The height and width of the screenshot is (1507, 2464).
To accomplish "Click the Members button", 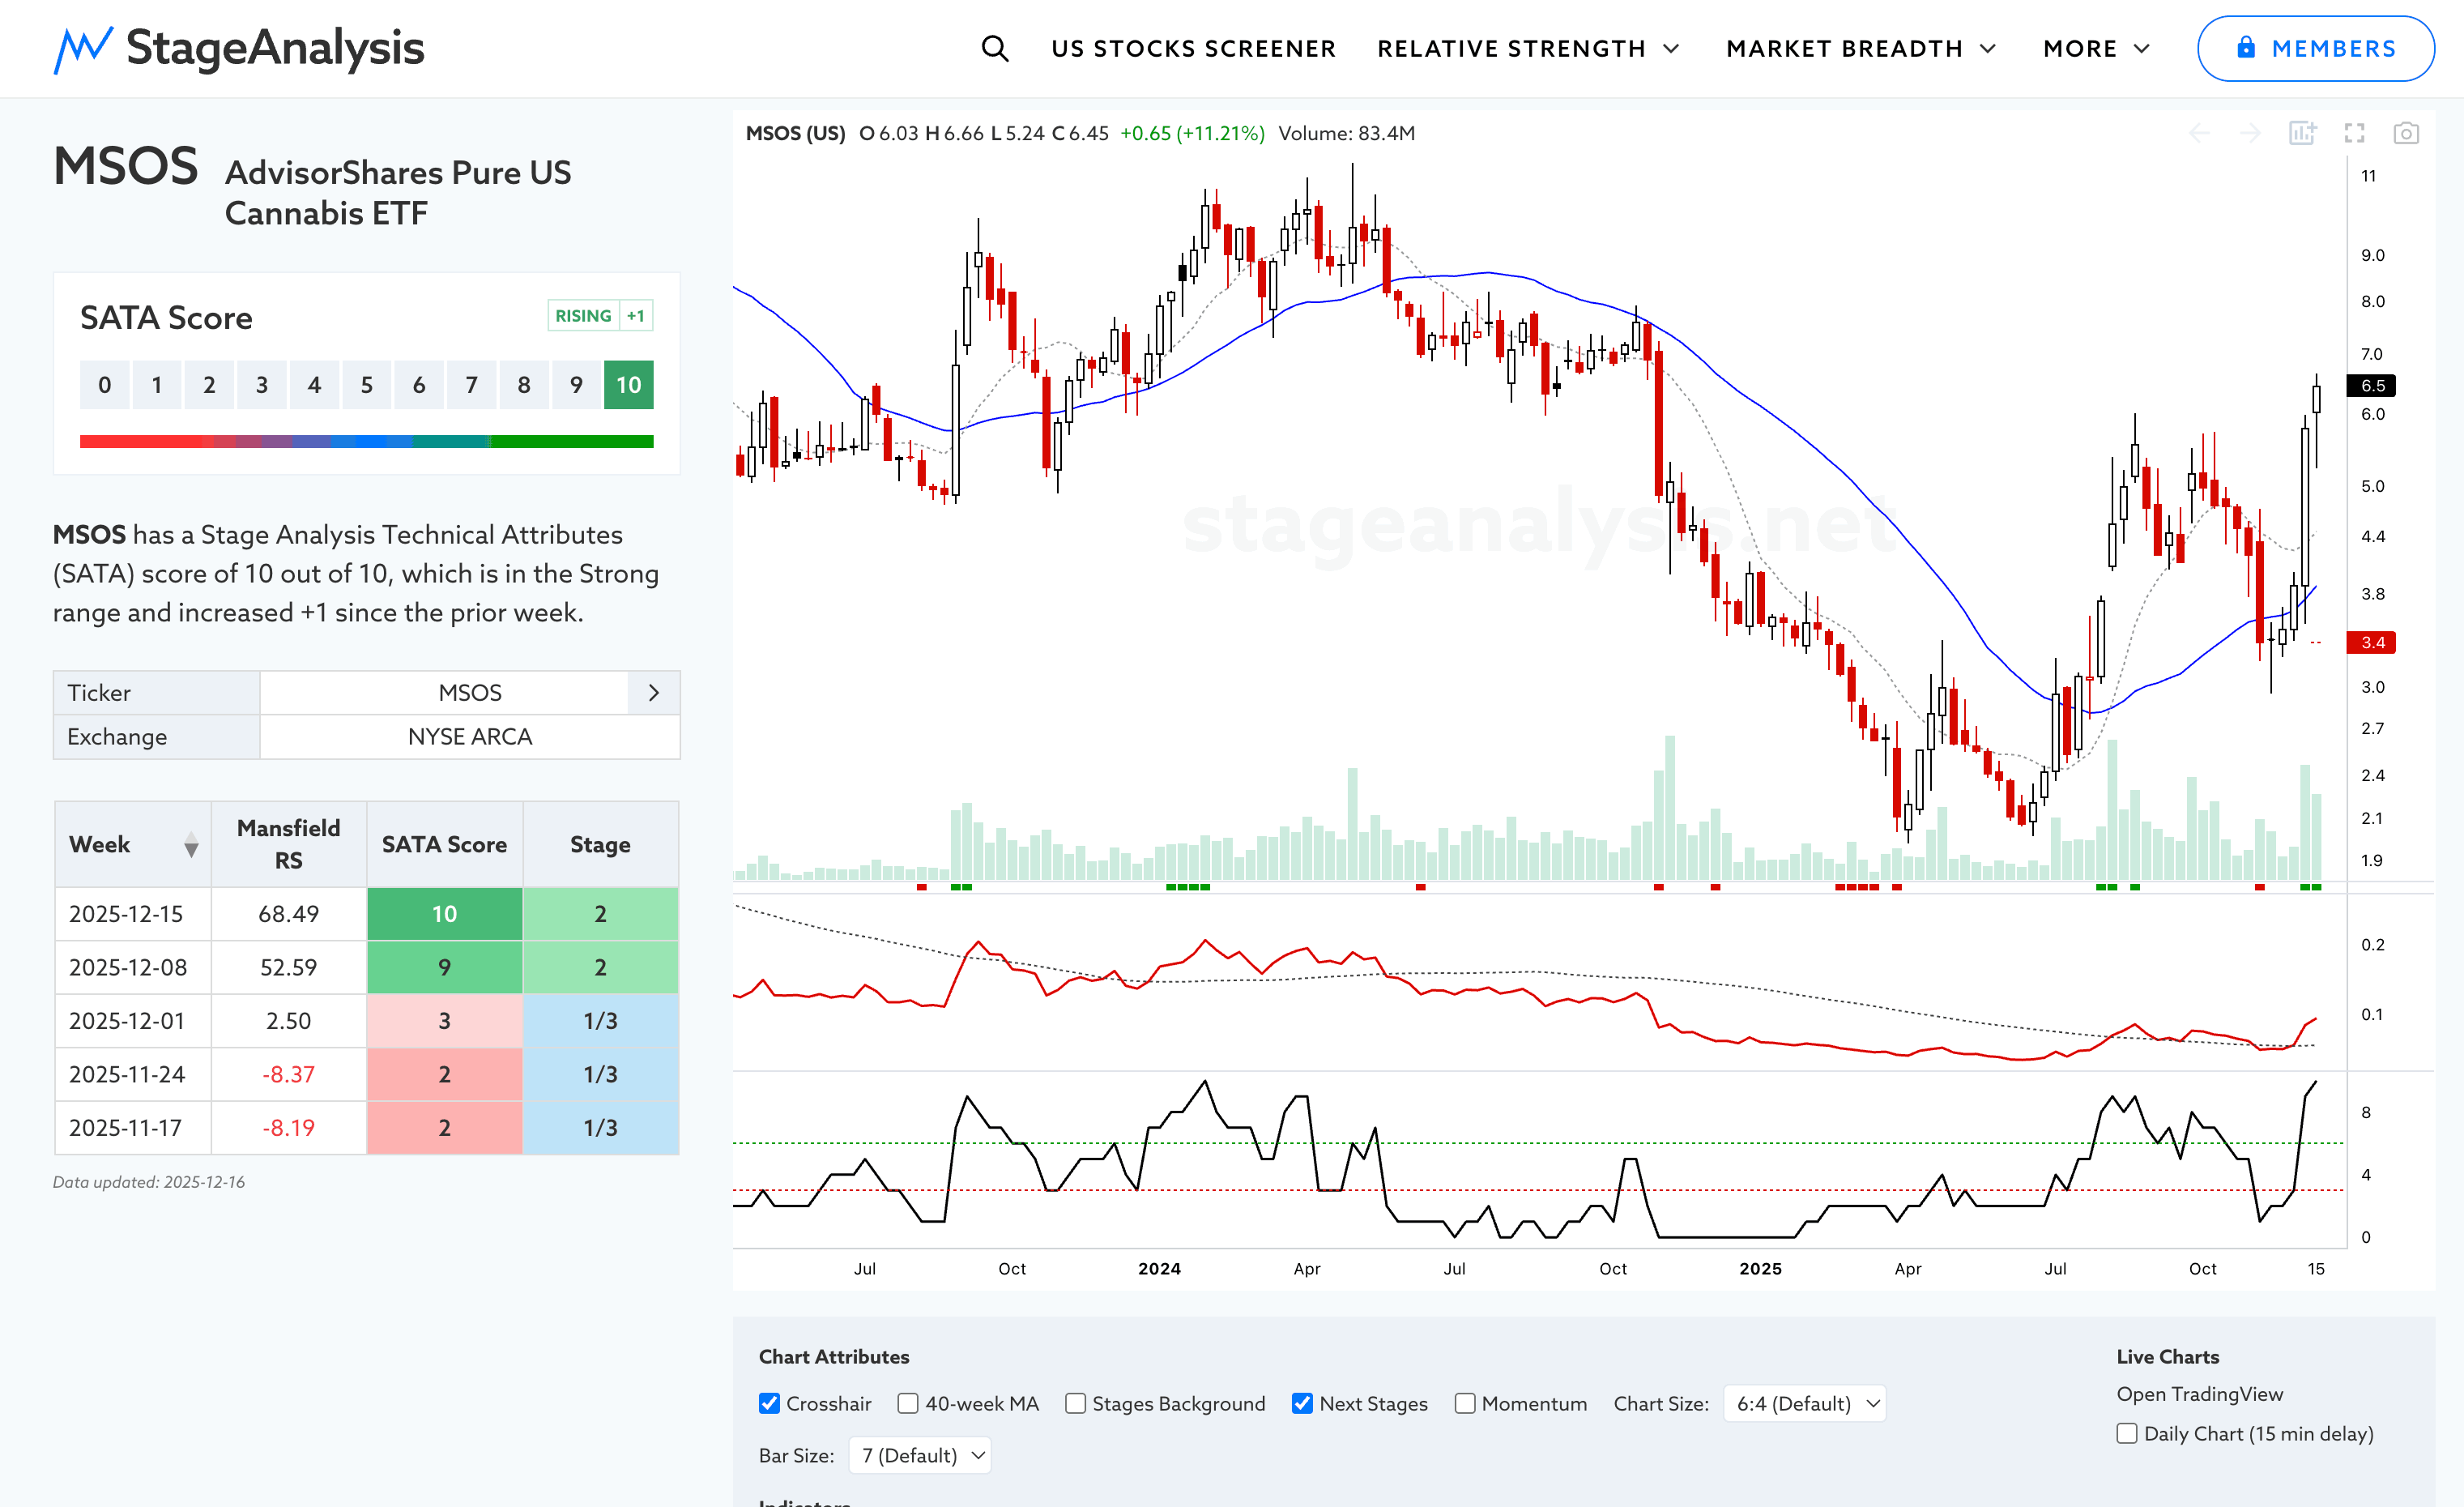I will coord(2315,48).
